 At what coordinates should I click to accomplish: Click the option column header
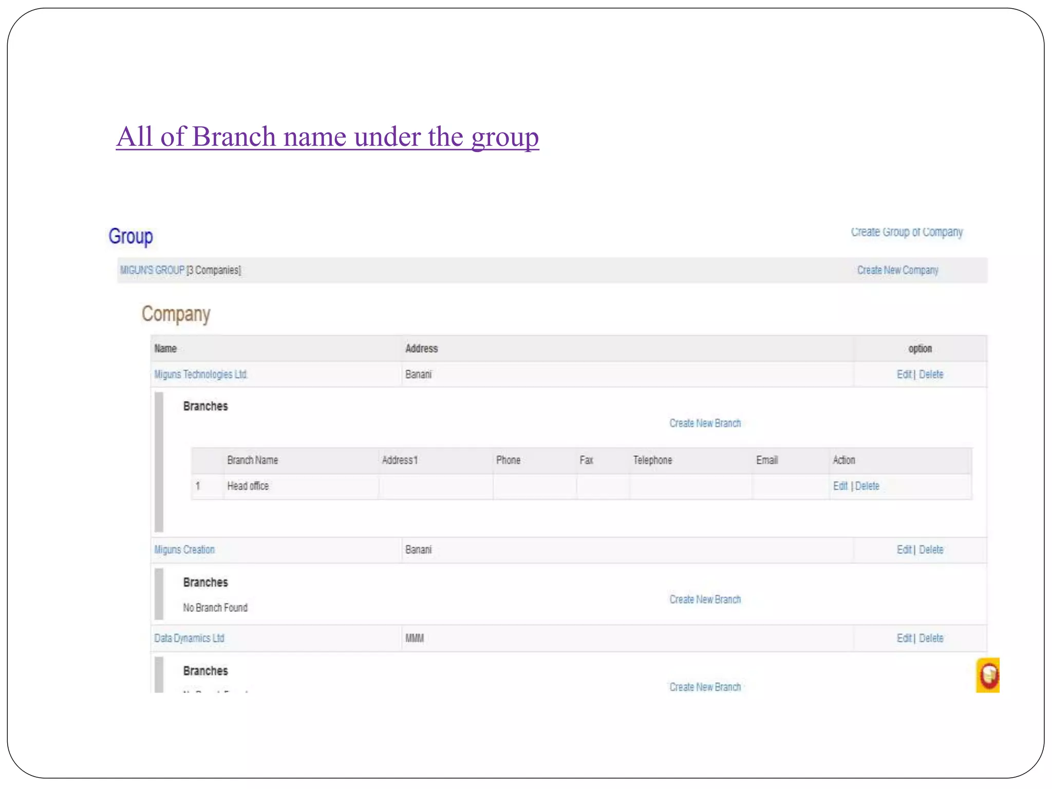pyautogui.click(x=919, y=349)
